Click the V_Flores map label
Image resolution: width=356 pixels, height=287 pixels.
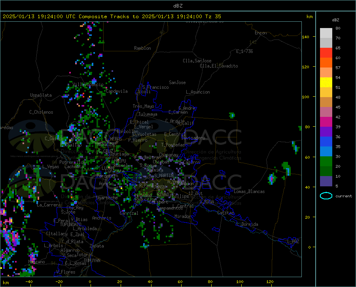(x=66, y=272)
